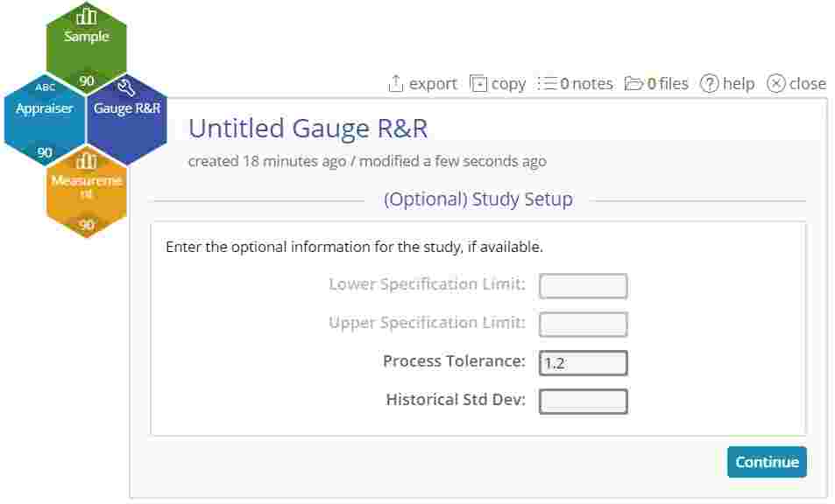835x504 pixels.
Task: Click the close circle icon
Action: pos(777,83)
